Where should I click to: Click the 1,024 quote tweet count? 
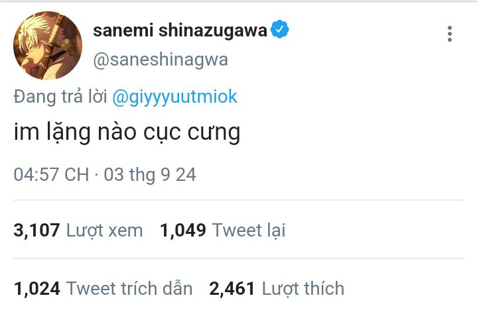point(37,288)
